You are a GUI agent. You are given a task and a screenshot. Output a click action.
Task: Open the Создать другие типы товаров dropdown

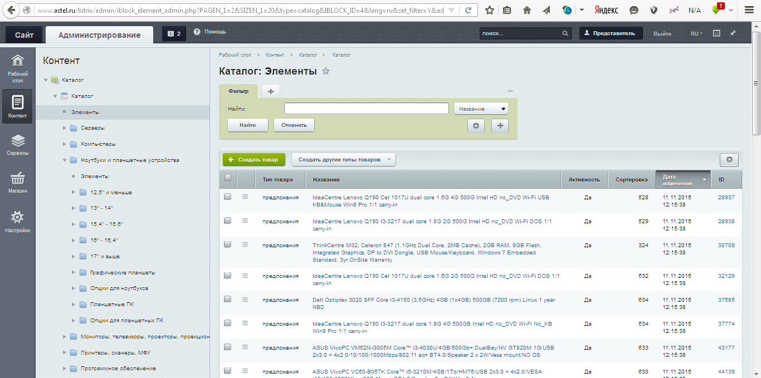tap(343, 159)
